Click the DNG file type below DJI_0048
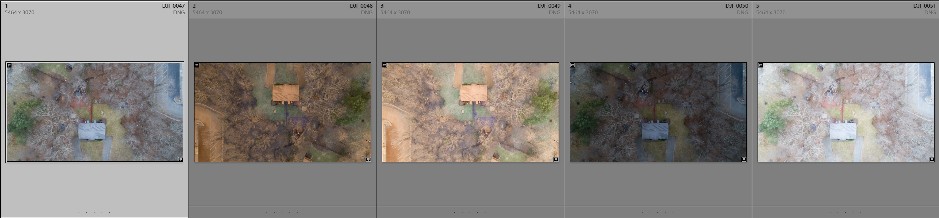This screenshot has height=218, width=939. coord(367,12)
